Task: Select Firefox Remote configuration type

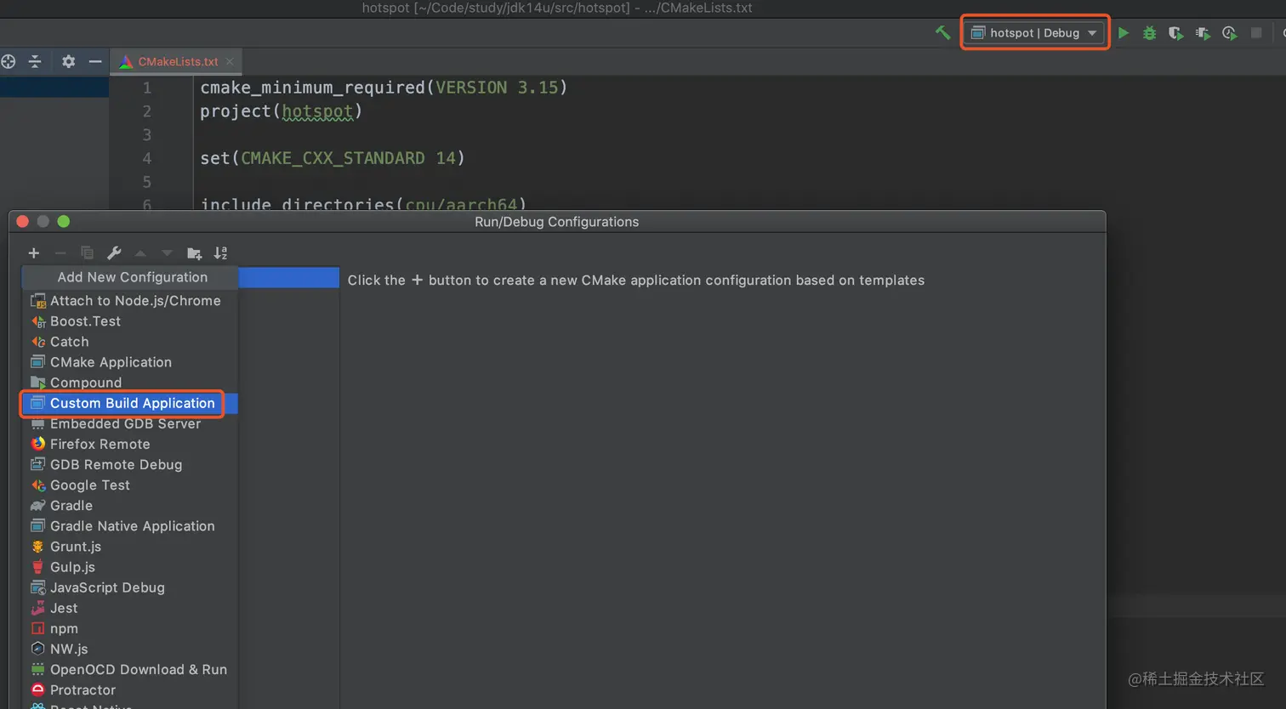Action: coord(129,444)
